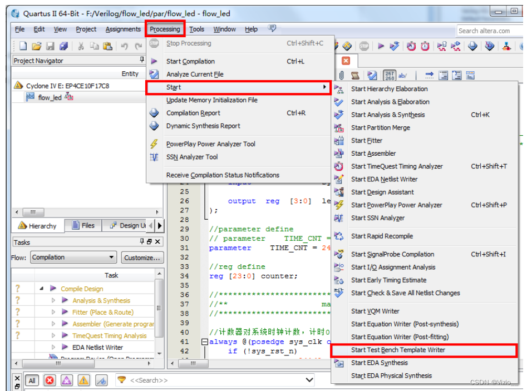
Task: Undo with the curved arrow icon
Action: click(124, 46)
